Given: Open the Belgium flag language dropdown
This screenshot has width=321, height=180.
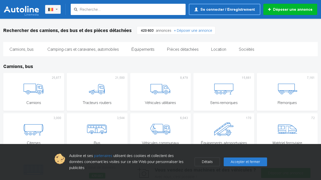Looking at the screenshot, I should (x=53, y=9).
